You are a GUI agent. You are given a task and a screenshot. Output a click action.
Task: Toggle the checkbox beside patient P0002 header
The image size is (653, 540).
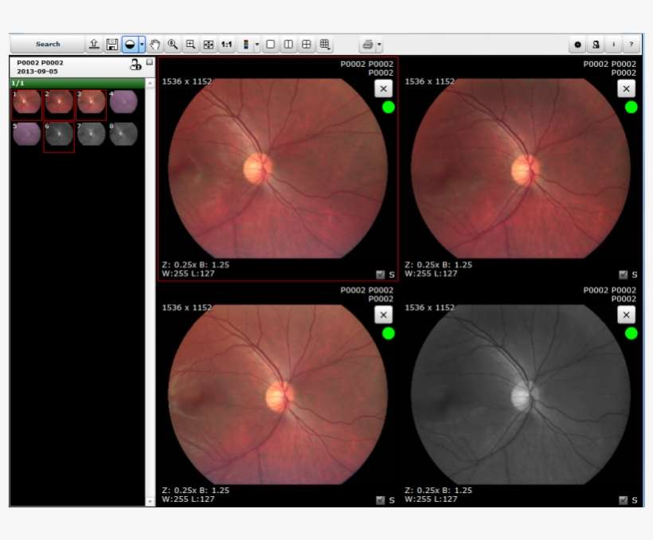[150, 61]
